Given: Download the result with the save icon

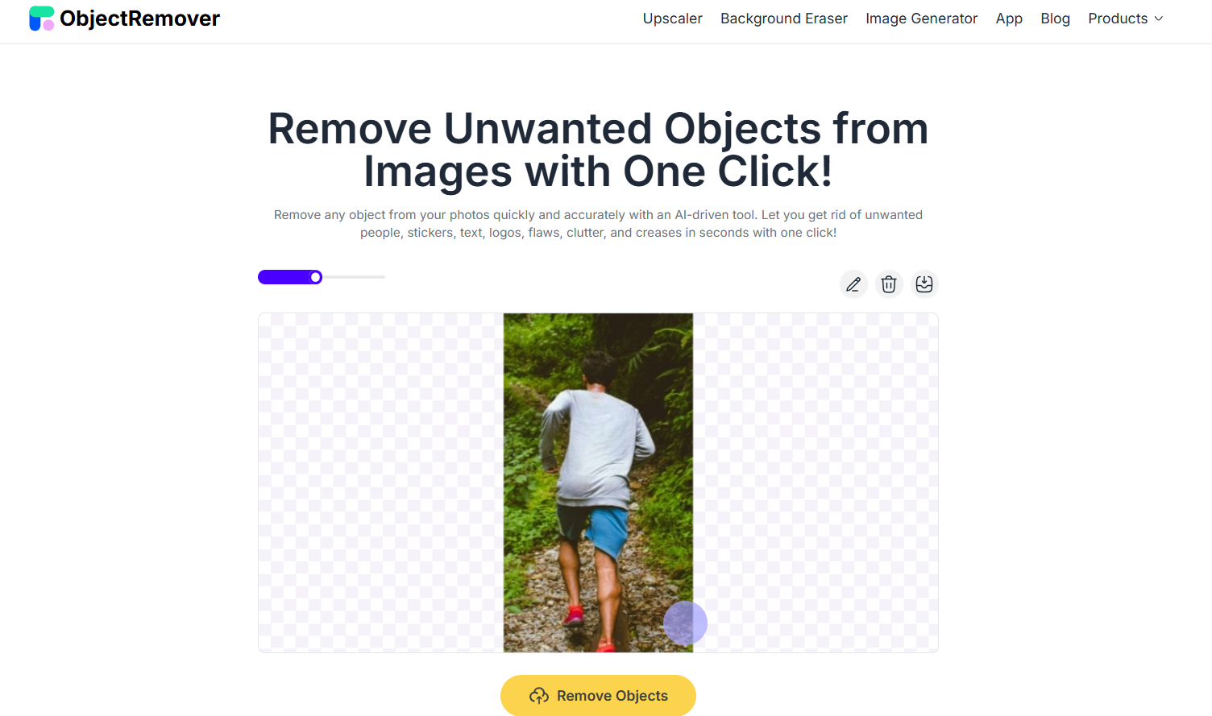Looking at the screenshot, I should click(924, 284).
